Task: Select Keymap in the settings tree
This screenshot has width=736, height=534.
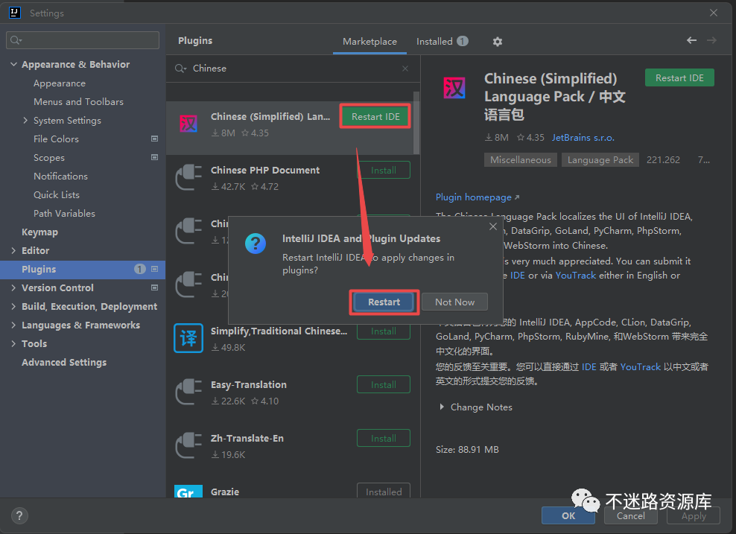Action: (x=39, y=232)
